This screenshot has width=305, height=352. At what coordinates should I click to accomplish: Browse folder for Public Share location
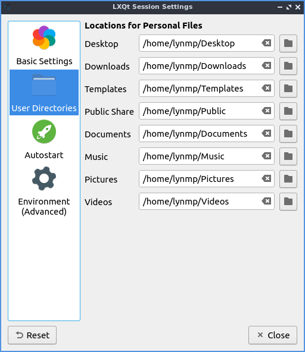288,111
